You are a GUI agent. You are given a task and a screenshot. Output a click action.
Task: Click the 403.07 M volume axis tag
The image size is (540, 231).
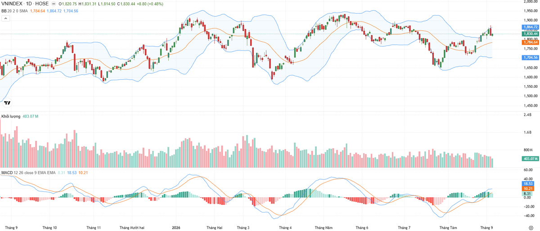coord(531,159)
